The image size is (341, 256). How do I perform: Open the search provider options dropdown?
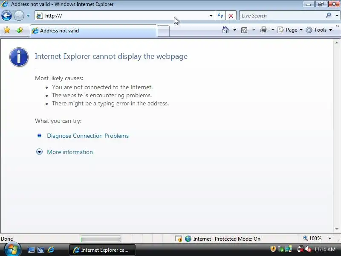coord(337,16)
